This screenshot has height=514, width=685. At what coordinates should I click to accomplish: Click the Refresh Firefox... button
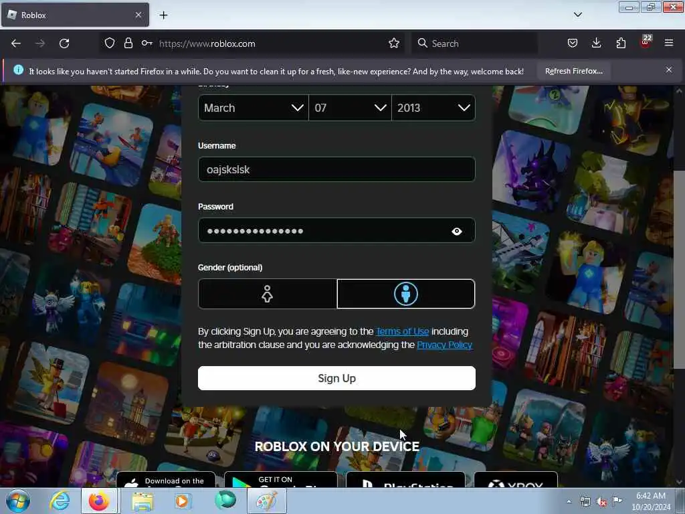click(x=573, y=71)
